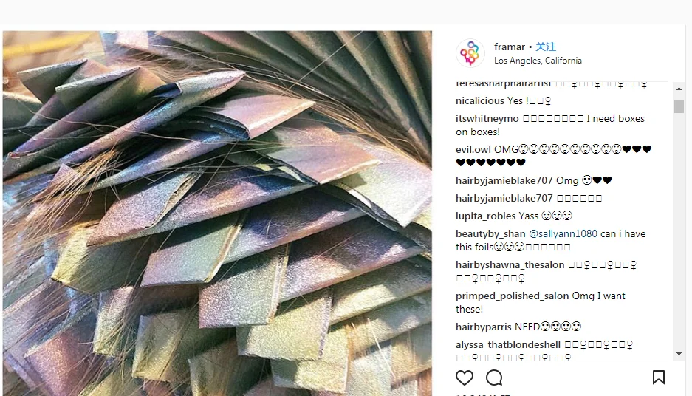Open Los Angeles, California location
The width and height of the screenshot is (692, 396).
click(x=538, y=61)
